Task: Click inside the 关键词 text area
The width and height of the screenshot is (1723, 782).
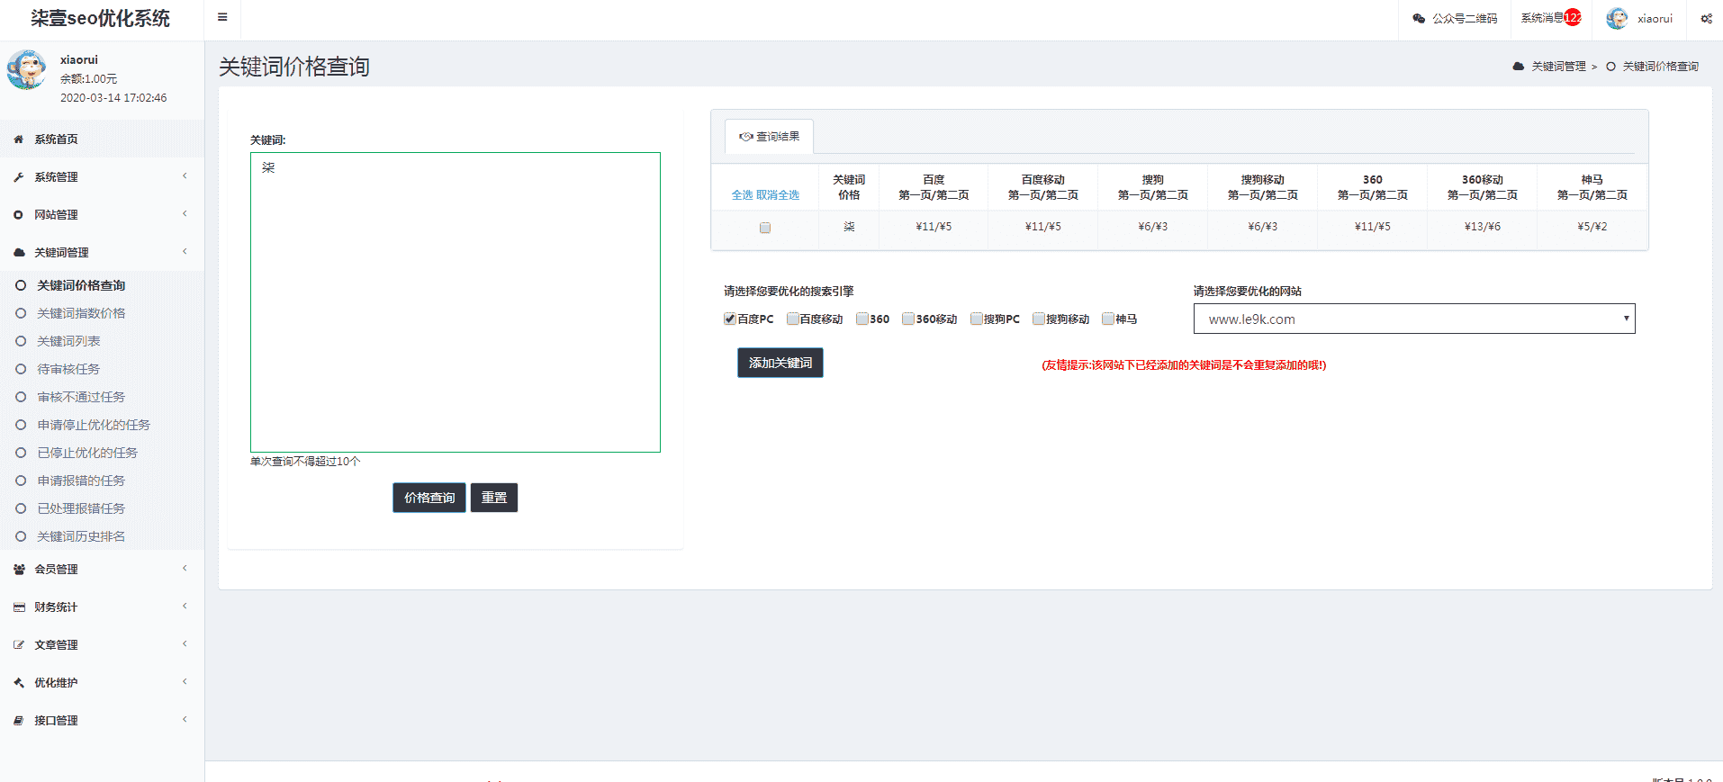Action: tap(455, 301)
